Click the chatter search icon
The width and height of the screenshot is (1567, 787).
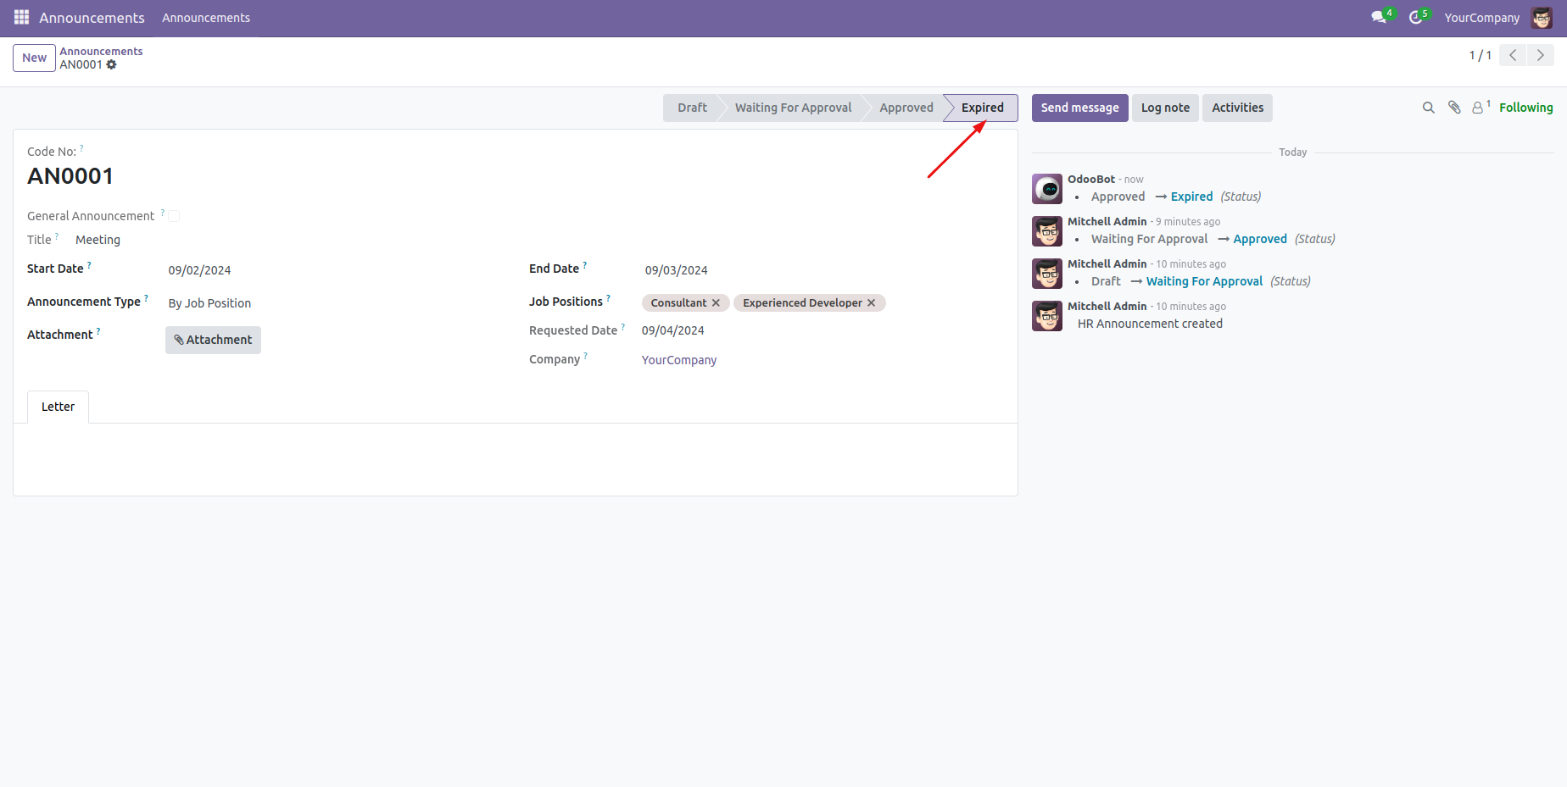(1428, 108)
